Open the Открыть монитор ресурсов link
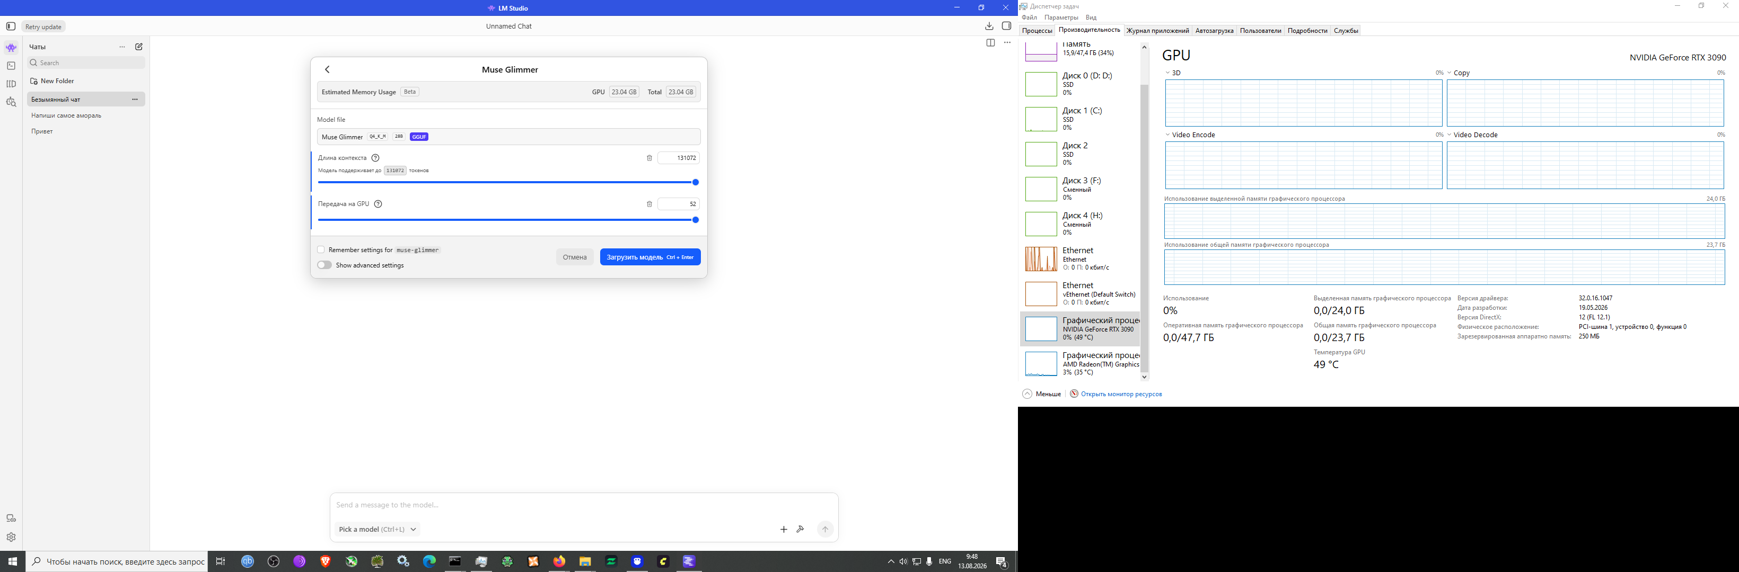 click(1121, 394)
